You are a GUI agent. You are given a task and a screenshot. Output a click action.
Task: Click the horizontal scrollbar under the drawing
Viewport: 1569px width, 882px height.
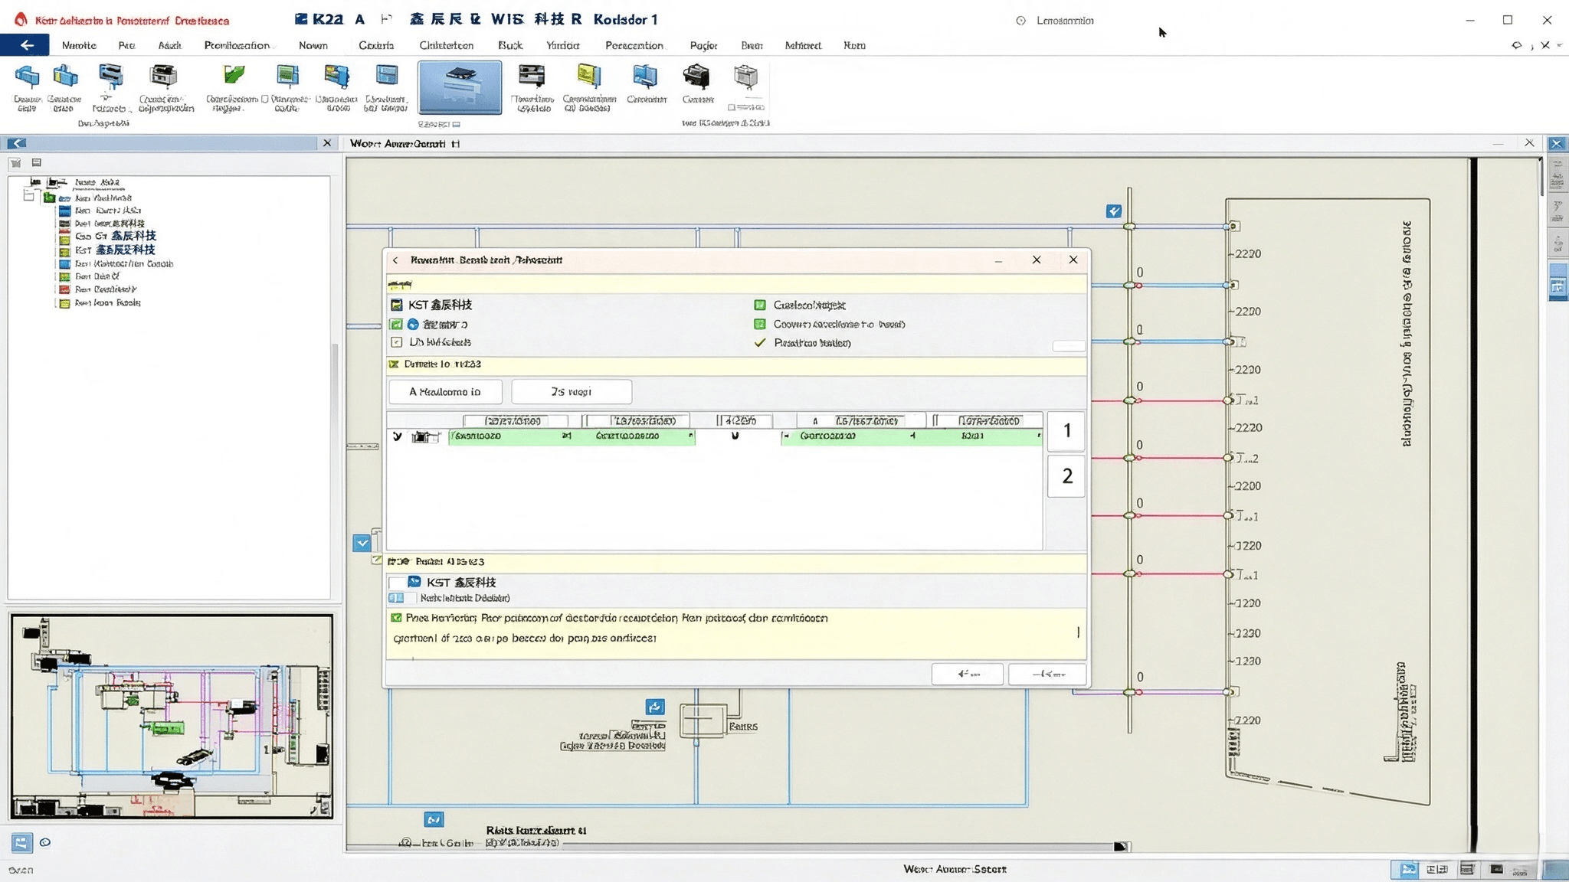[735, 846]
